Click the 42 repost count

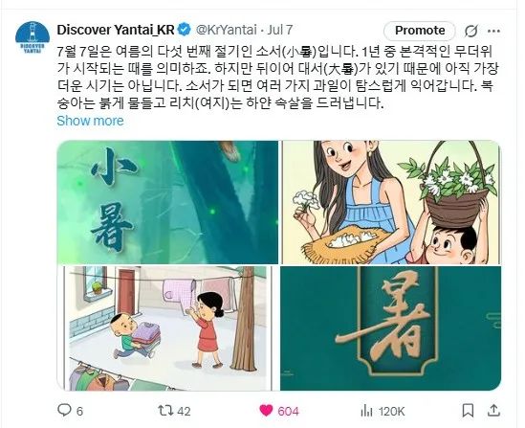tap(184, 411)
